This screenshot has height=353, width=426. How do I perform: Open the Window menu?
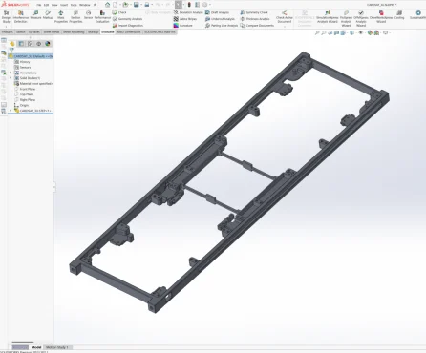pos(85,5)
